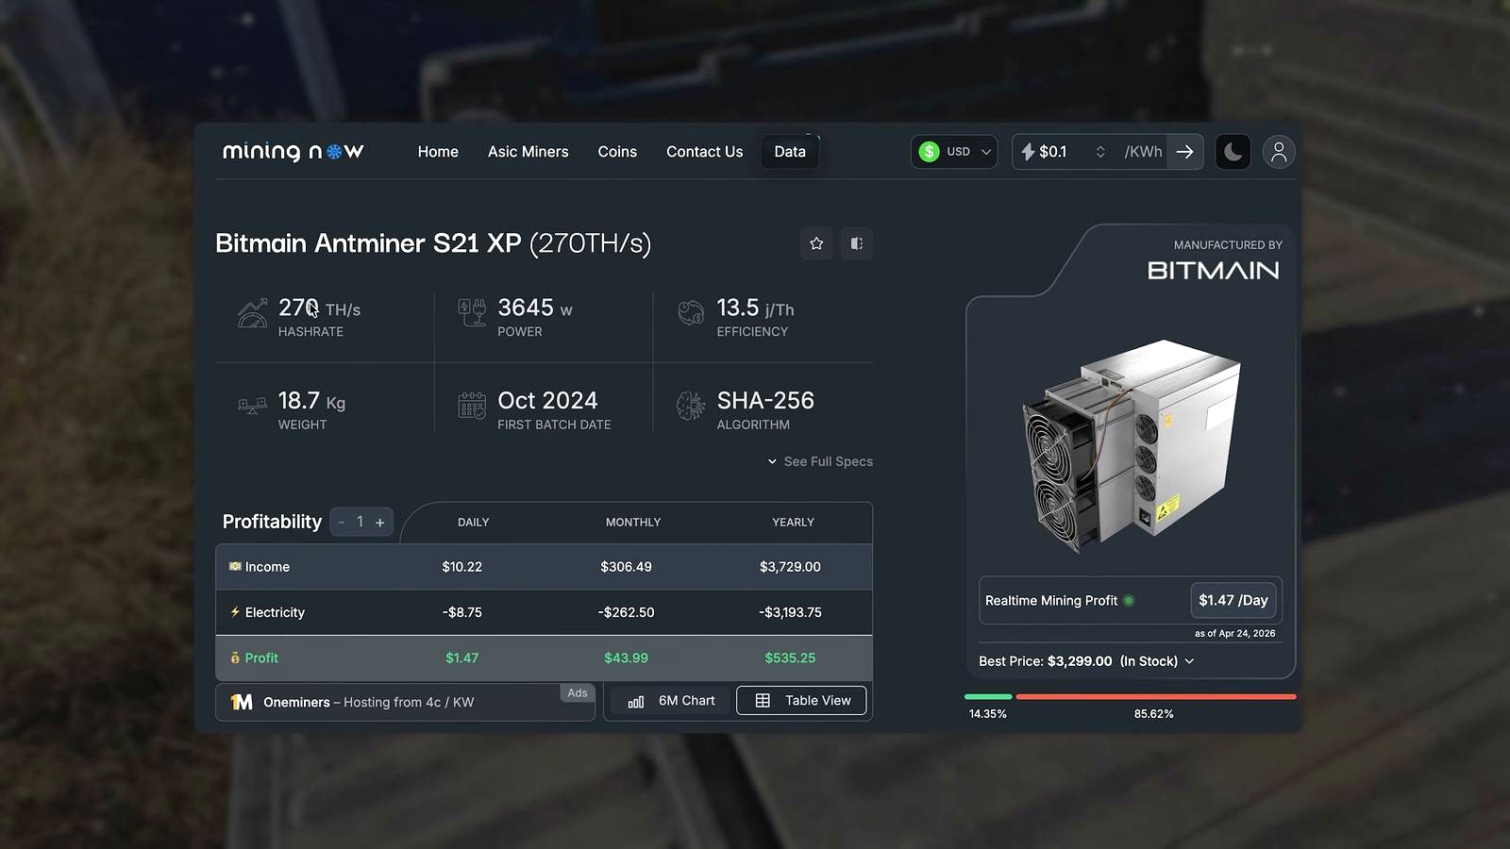Click the power plug icon
1510x849 pixels.
pos(472,312)
